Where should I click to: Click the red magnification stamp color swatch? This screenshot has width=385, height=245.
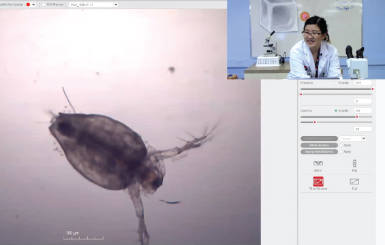(28, 5)
